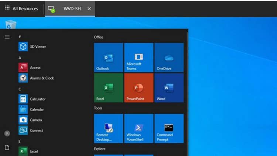Launch Microsoft Teams tile
The image size is (277, 156).
click(x=138, y=57)
